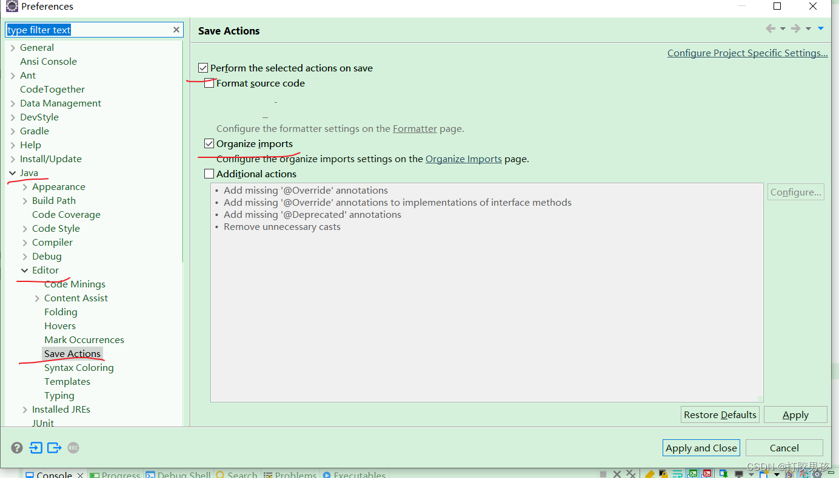Open the Formatter page link
Screen dimensions: 839x478
coord(415,129)
